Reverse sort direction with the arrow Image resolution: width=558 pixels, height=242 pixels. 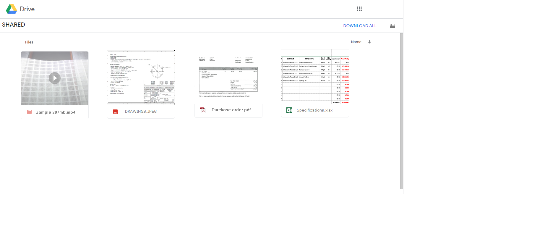[369, 42]
